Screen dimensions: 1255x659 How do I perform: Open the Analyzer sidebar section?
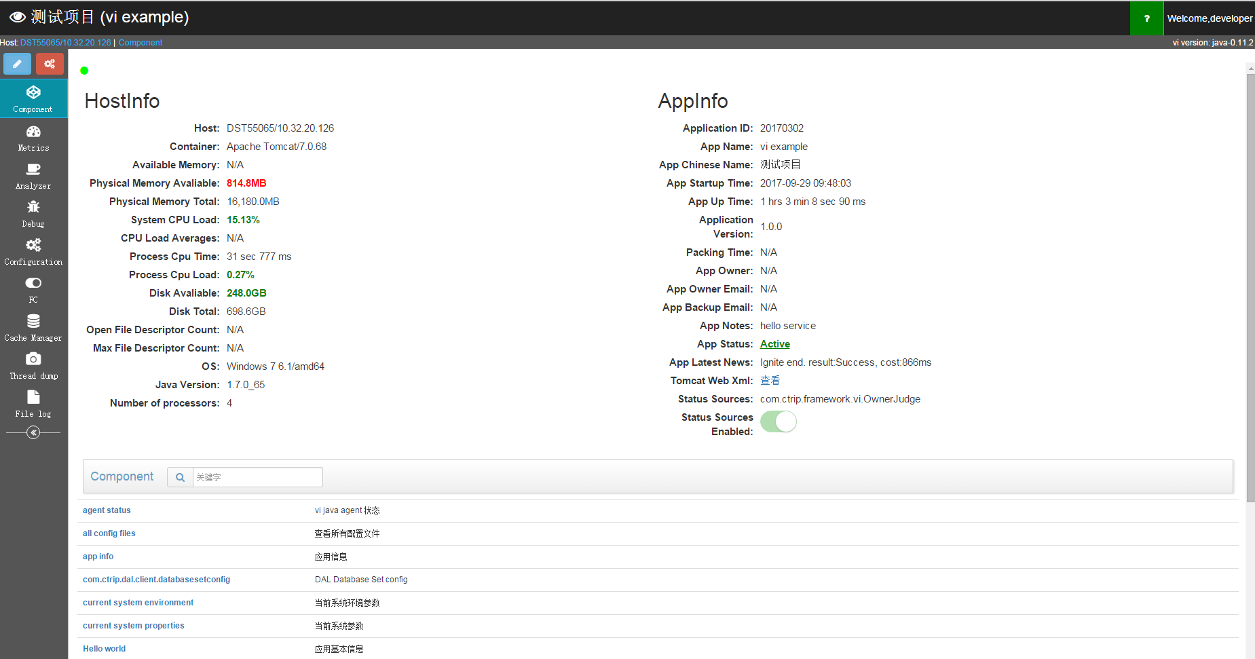pyautogui.click(x=33, y=176)
